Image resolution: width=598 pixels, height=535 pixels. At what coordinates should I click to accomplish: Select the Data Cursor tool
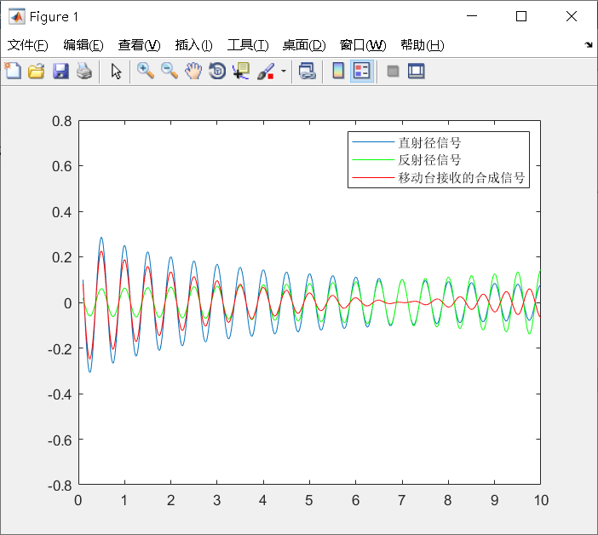[x=241, y=72]
